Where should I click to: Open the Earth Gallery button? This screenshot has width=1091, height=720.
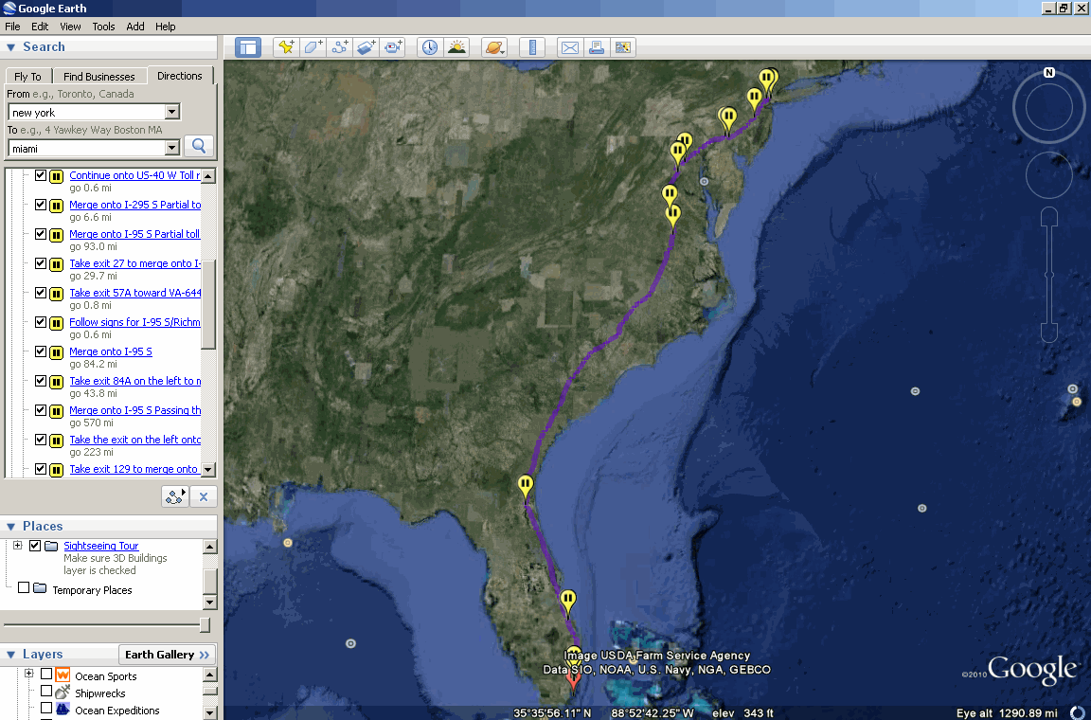point(167,655)
